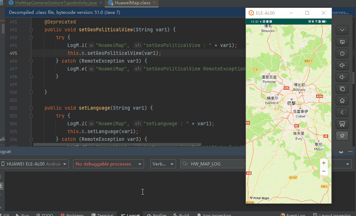Viewport: 356px width, 216px height.
Task: Open the No debuggable processes dropdown
Action: point(108,164)
